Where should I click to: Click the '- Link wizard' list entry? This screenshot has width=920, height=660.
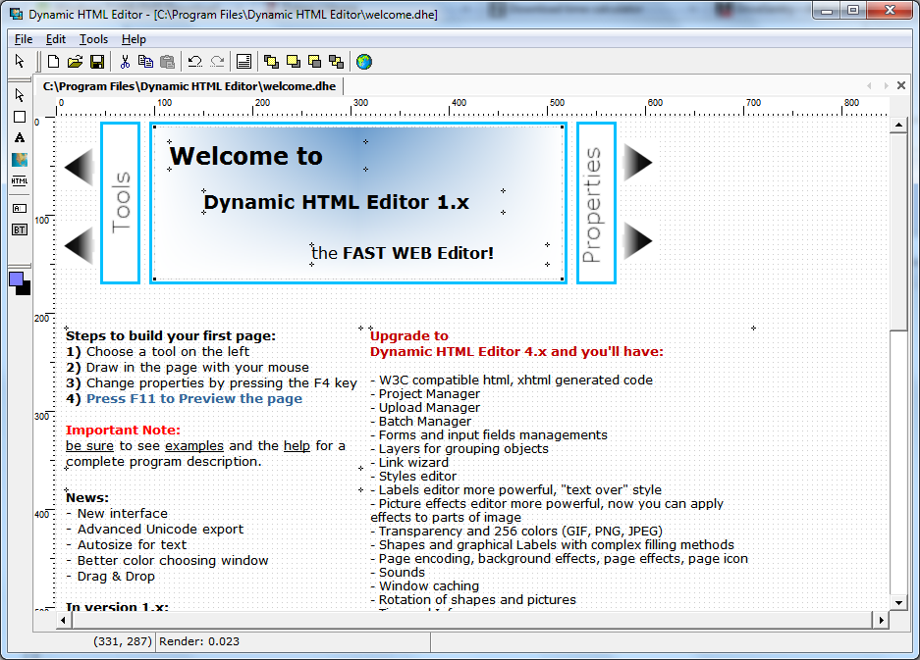click(409, 463)
